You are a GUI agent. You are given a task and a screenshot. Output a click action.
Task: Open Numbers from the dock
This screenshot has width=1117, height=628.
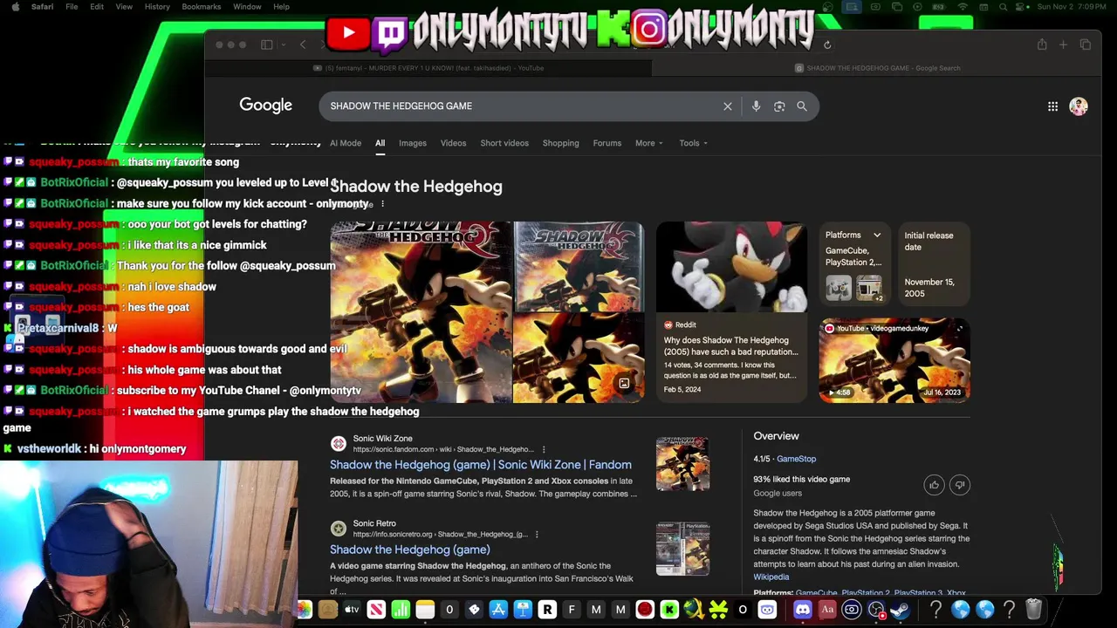click(401, 610)
